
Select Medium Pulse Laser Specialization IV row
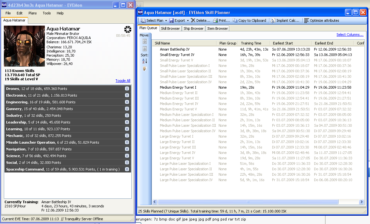pos(258,131)
